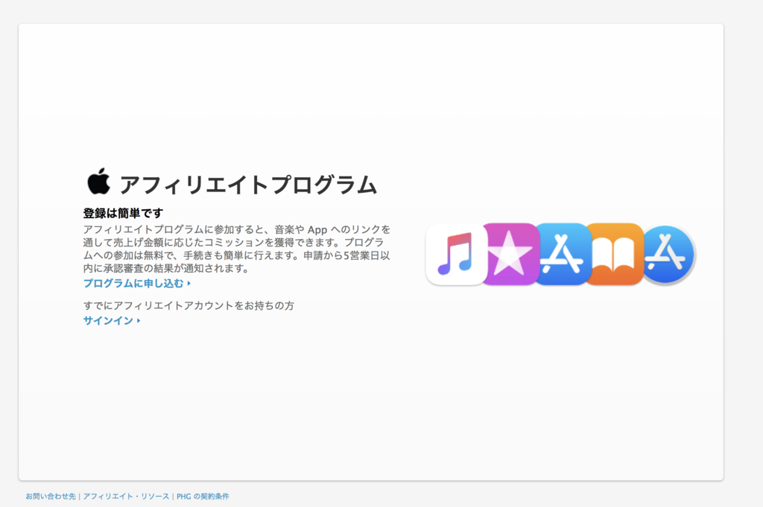
Task: Click the アフィリエイトプログラム heading text
Action: [x=248, y=185]
